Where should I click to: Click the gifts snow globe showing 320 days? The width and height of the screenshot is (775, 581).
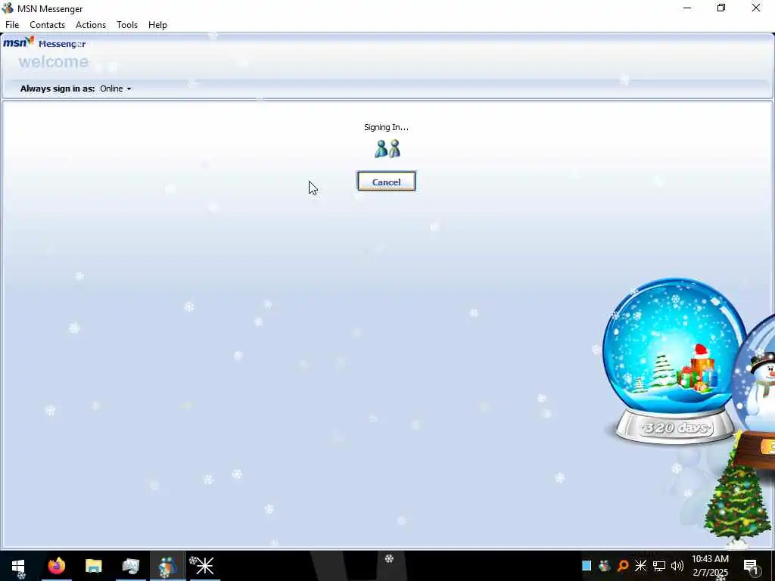coord(674,361)
